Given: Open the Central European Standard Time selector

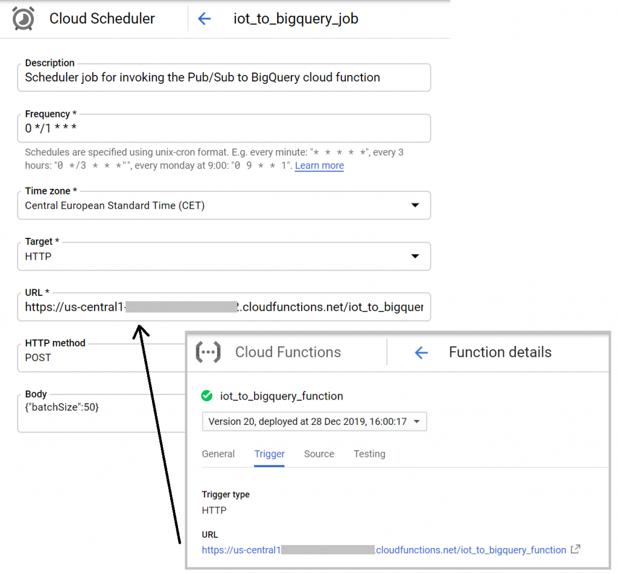Looking at the screenshot, I should tap(223, 205).
